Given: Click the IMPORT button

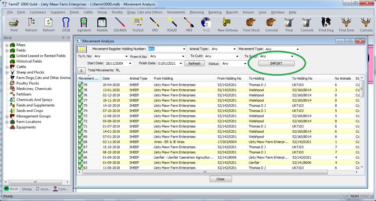Looking at the screenshot, I should [276, 63].
